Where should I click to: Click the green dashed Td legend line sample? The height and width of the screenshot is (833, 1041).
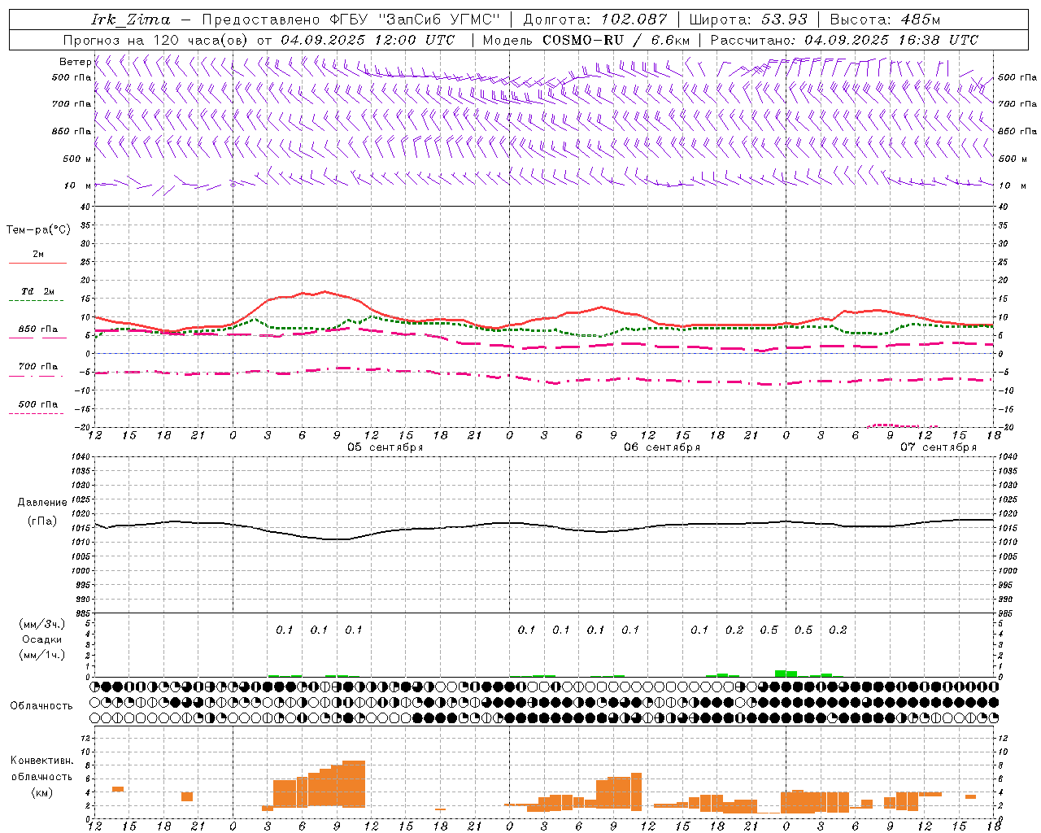click(36, 301)
